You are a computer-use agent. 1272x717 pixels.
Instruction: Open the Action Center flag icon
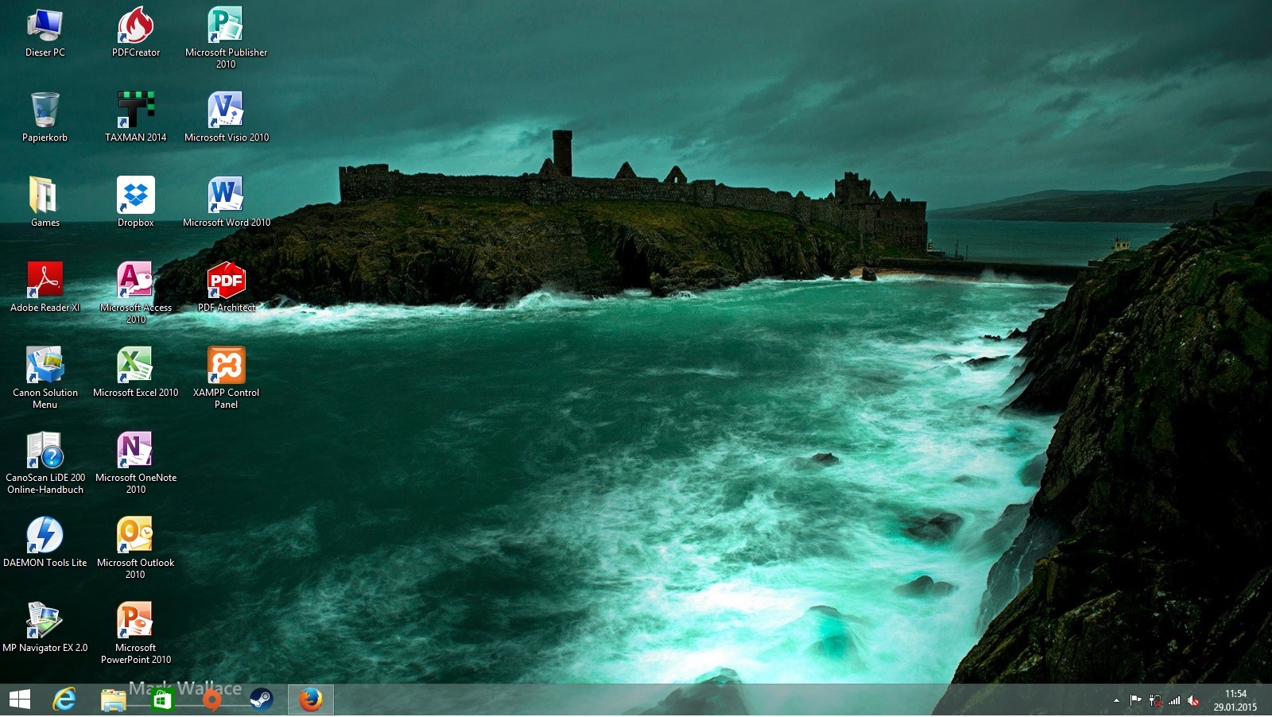tap(1135, 700)
